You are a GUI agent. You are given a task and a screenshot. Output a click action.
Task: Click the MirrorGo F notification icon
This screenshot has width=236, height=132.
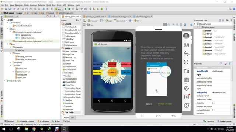point(187,97)
